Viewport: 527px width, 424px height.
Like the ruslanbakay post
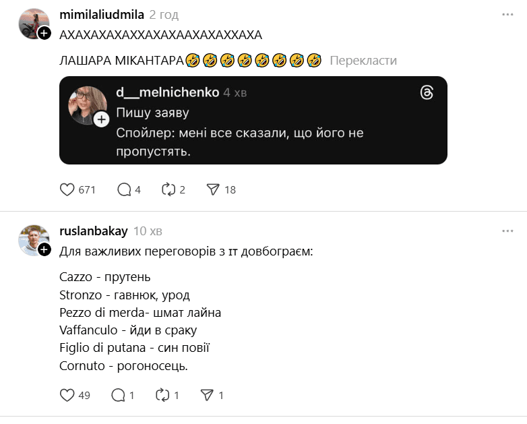pos(67,396)
